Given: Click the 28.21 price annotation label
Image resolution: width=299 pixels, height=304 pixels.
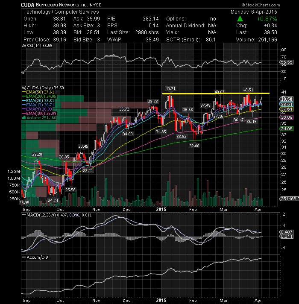Looking at the screenshot, I should [88, 171].
